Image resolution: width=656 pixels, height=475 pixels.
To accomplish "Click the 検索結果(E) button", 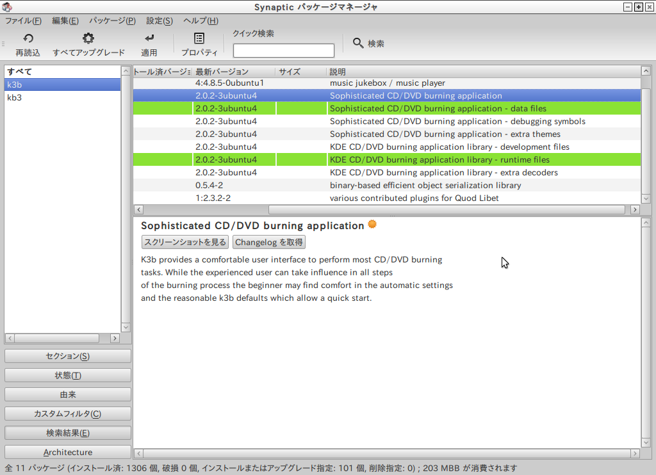I will click(x=68, y=433).
